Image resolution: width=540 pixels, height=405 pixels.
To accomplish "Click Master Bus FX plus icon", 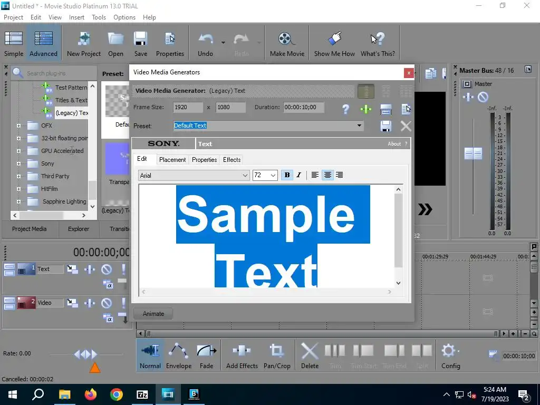I will pyautogui.click(x=468, y=97).
